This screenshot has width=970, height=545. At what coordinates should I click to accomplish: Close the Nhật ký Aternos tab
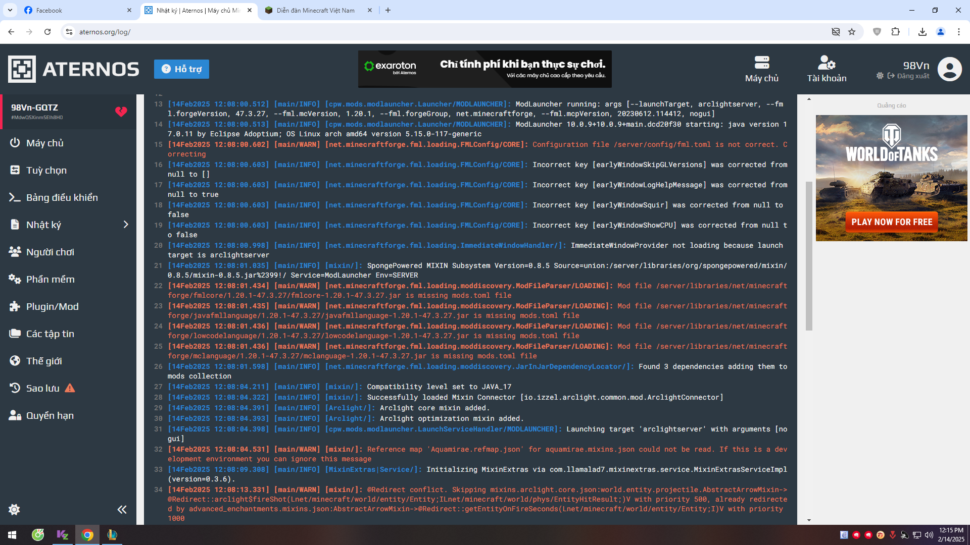[250, 10]
